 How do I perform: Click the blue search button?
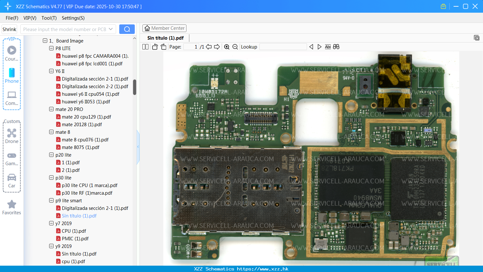coord(127,29)
